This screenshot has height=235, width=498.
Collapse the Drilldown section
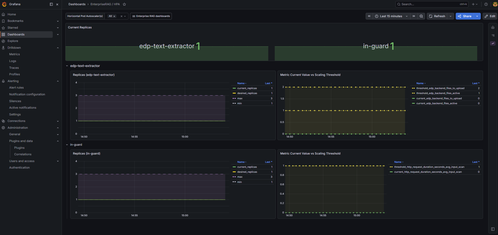tap(58, 48)
